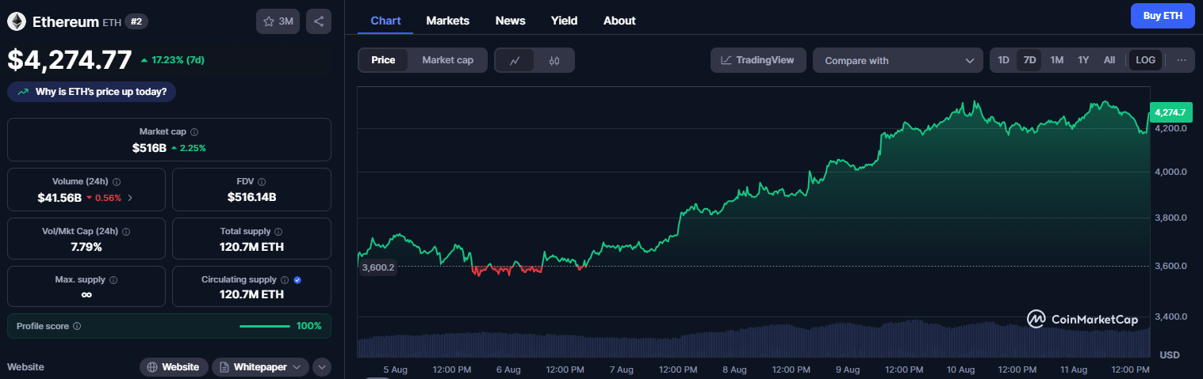Expand more website links chevron
The height and width of the screenshot is (379, 1203).
321,367
